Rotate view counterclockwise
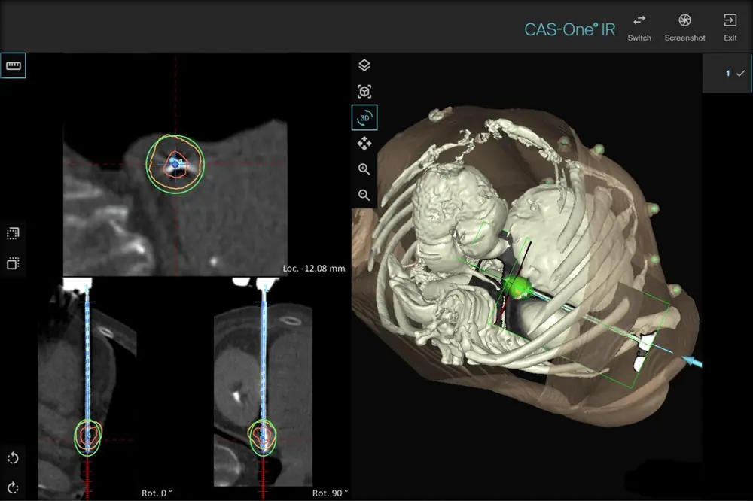The height and width of the screenshot is (501, 753). (13, 458)
